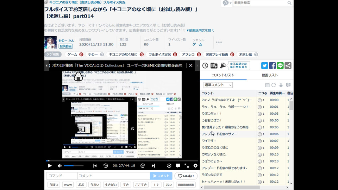
Task: Sort by ニコる column header
Action: click(262, 93)
